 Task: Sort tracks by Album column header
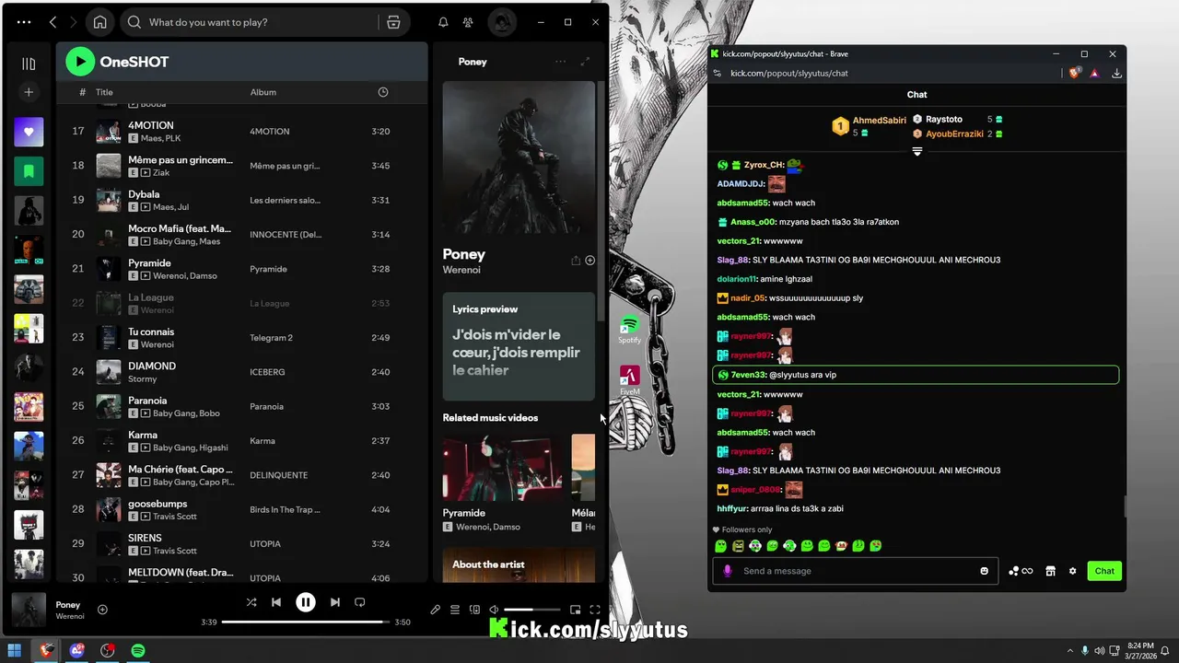263,92
